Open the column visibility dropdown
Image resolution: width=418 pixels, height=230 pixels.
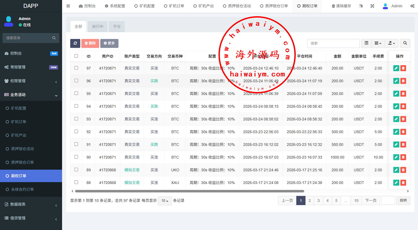378,43
